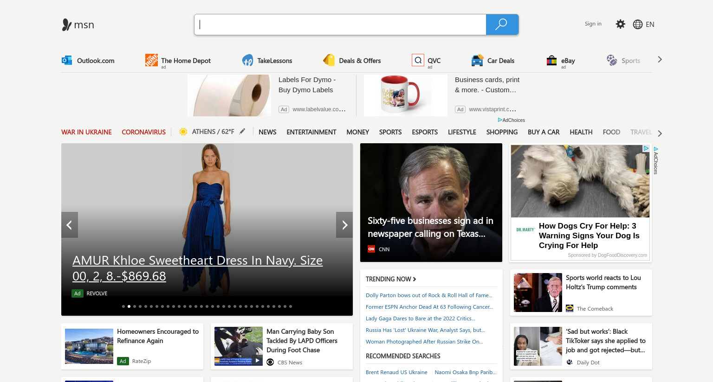Click the Daily Dot source logo
The height and width of the screenshot is (382, 713).
(x=570, y=362)
